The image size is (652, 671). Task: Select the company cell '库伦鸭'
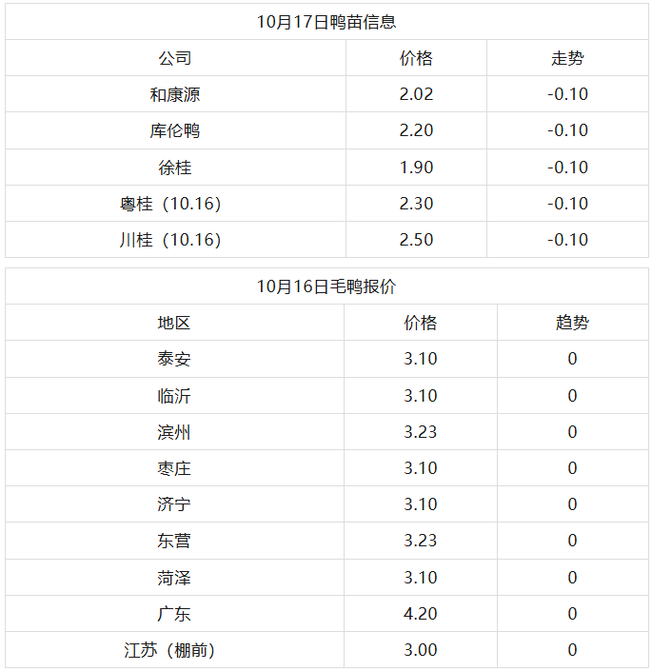click(175, 130)
